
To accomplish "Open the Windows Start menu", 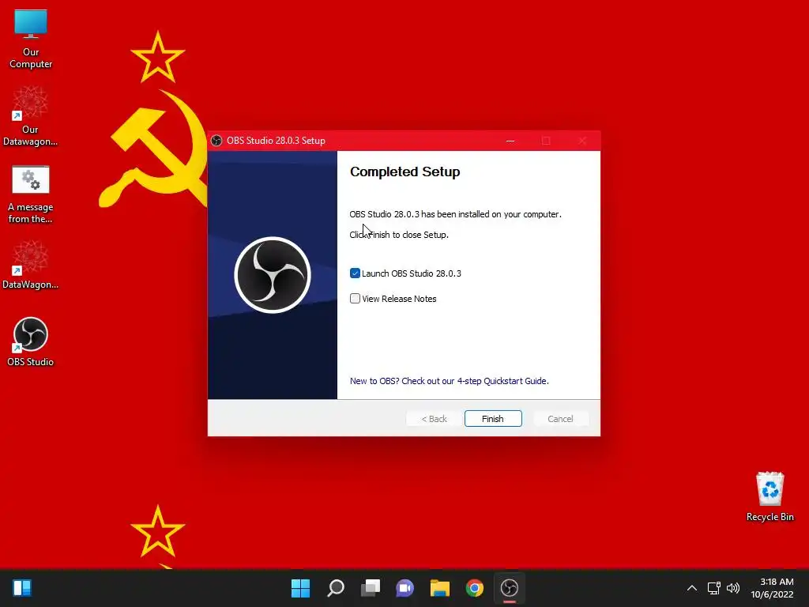I will click(300, 588).
